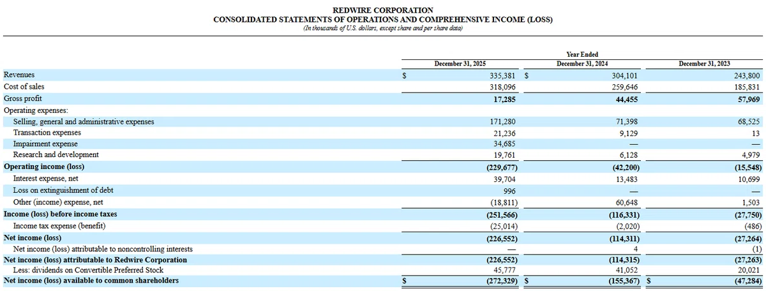Select the 'Operating expenses:' heading
The image size is (766, 291).
point(36,110)
